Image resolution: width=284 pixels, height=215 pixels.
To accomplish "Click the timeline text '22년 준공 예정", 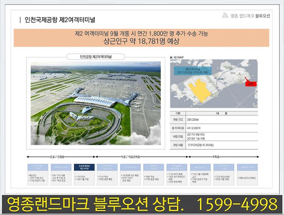I will pos(175,182).
